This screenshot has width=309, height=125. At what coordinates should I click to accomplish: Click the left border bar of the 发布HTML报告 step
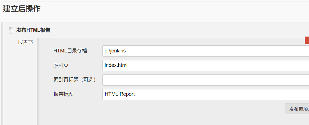[x=3, y=74]
